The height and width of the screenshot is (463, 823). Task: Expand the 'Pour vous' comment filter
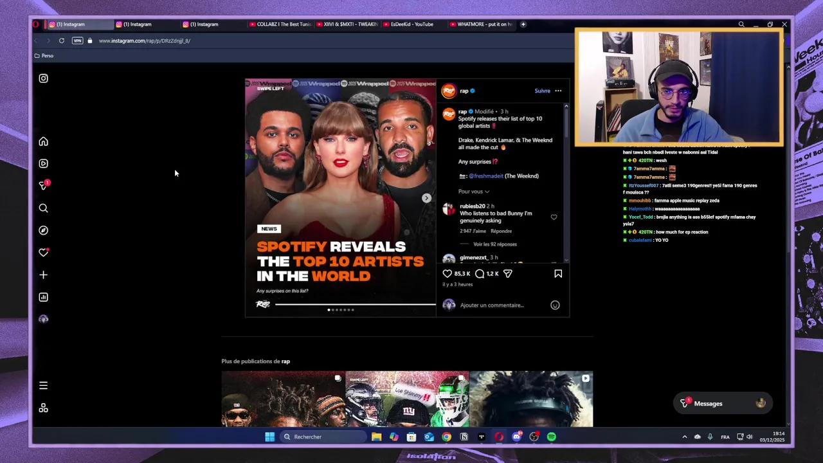[473, 192]
